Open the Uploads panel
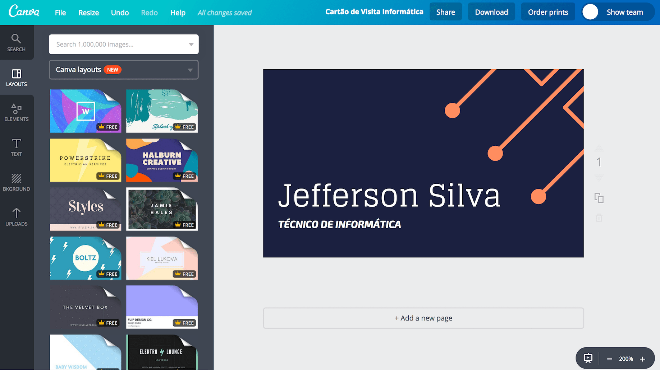 point(17,217)
